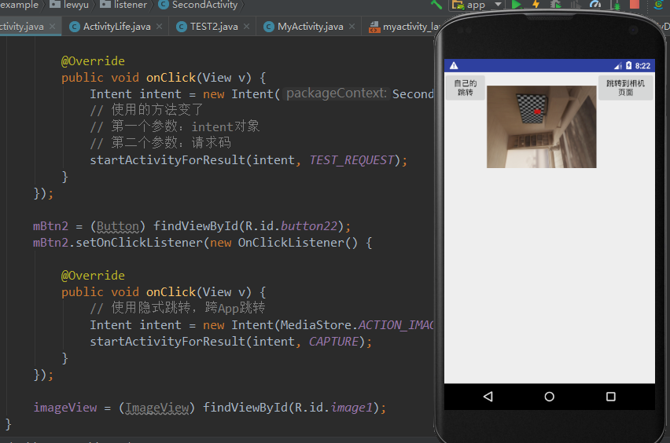Image resolution: width=670 pixels, height=443 pixels.
Task: Tap the 自己的跳转 button in emulator
Action: (x=465, y=87)
